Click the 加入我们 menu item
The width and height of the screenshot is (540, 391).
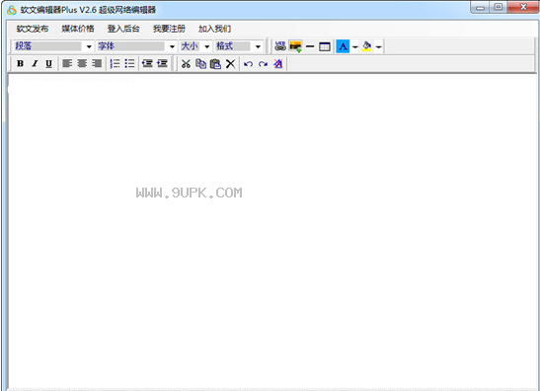click(x=214, y=29)
